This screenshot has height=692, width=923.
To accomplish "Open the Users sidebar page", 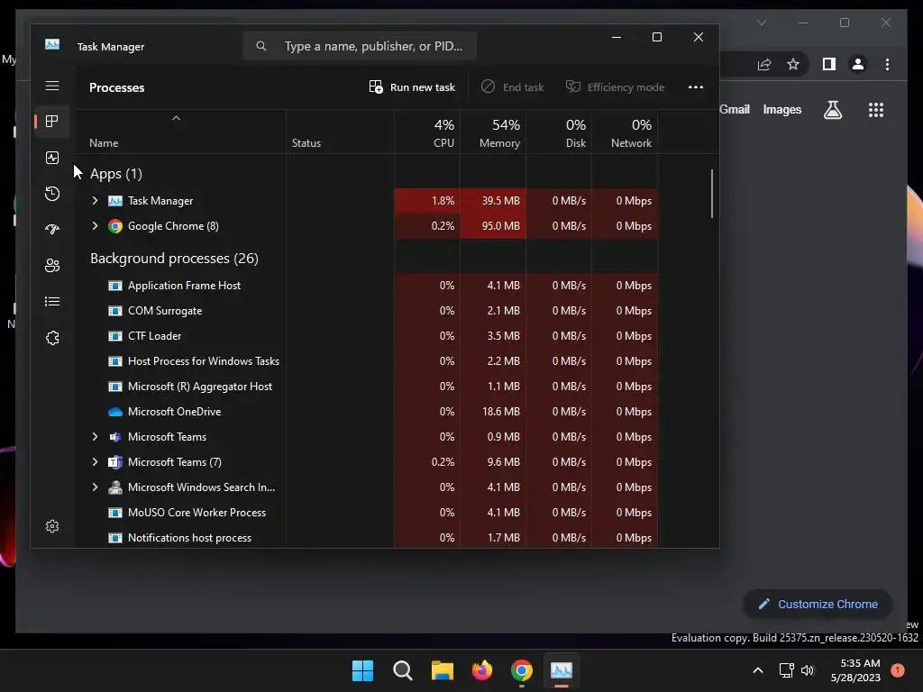I will [52, 266].
